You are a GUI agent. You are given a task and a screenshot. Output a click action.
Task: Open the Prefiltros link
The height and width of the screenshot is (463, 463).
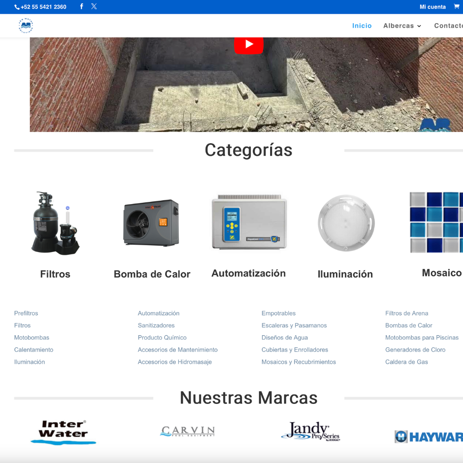(x=26, y=313)
